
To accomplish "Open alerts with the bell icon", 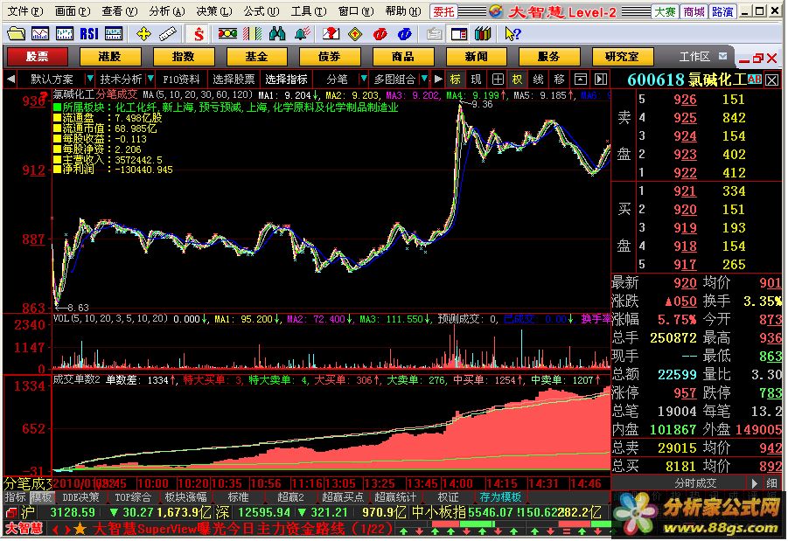I will tap(302, 34).
